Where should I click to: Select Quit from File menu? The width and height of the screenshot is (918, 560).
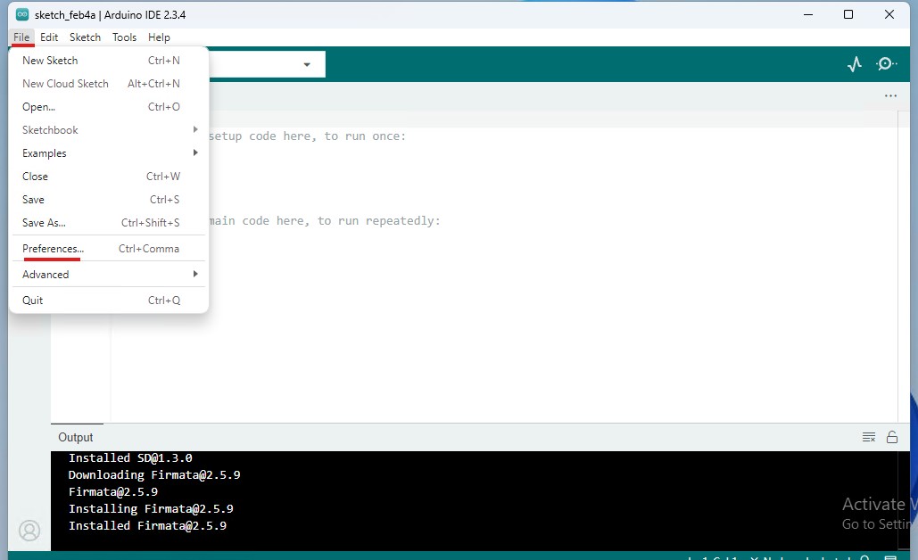coord(33,301)
